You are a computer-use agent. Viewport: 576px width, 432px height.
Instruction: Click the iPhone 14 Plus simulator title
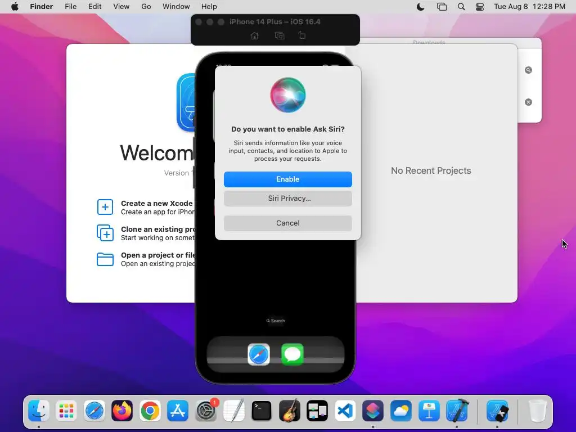[x=274, y=22]
